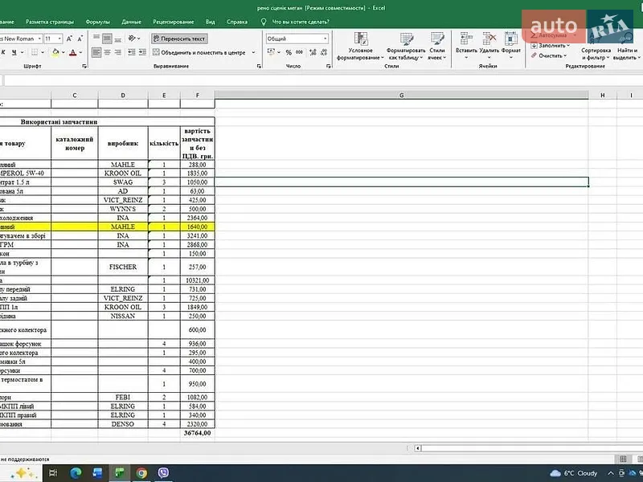The height and width of the screenshot is (482, 643).
Task: Apply the red font color icon
Action: tap(72, 52)
